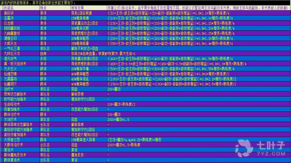
Task: Click the 九幽魔皇剑 skill name
Action: (x=11, y=32)
